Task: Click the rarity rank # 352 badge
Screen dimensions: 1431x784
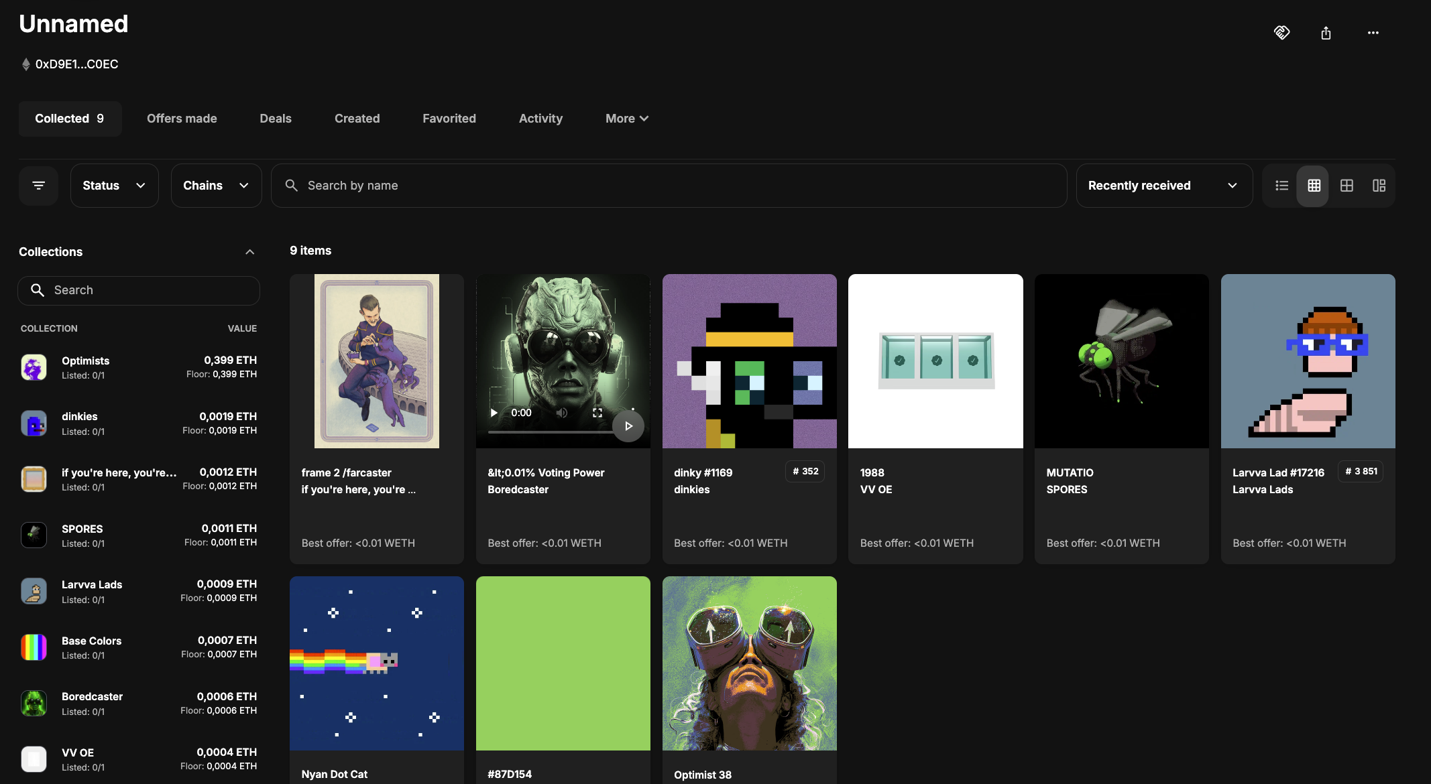Action: click(805, 471)
